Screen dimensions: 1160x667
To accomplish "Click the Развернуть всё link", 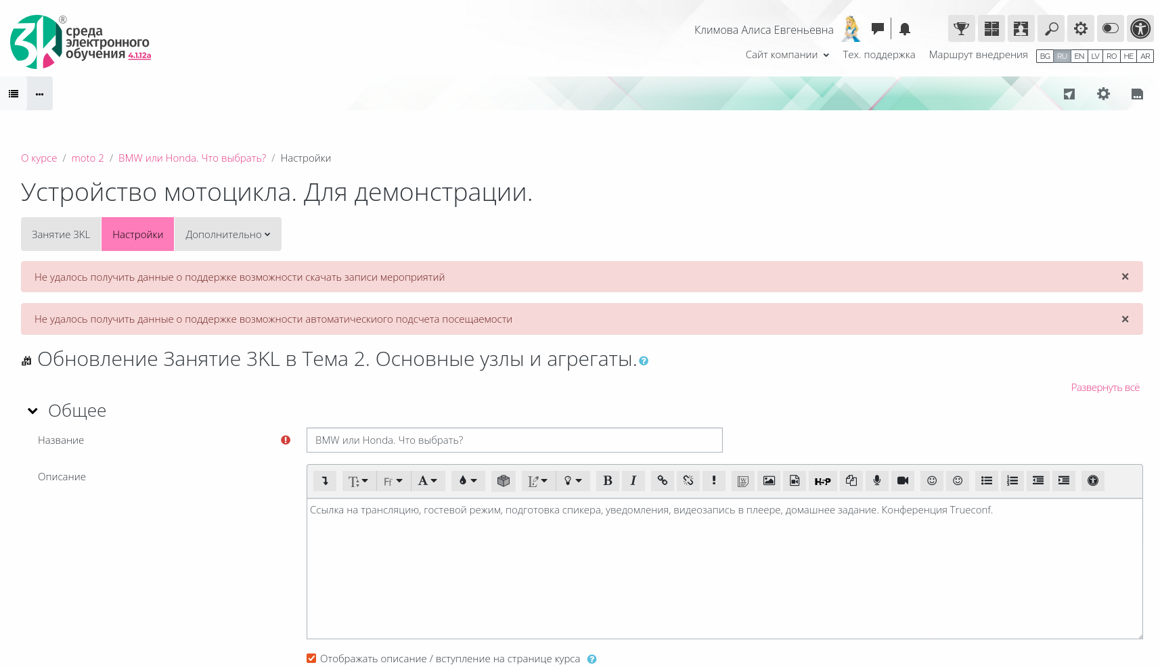I will 1105,387.
